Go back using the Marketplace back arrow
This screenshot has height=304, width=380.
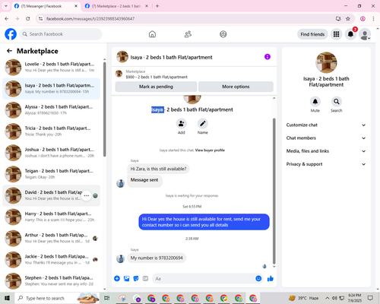coord(9,51)
